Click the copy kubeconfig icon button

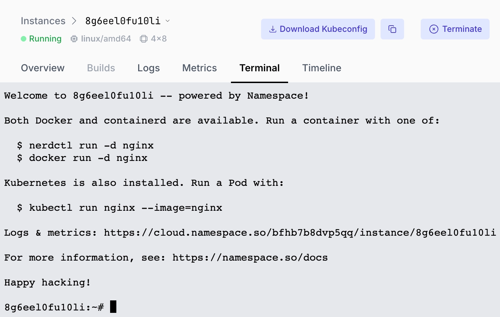click(x=392, y=29)
